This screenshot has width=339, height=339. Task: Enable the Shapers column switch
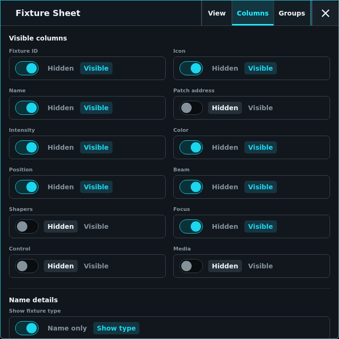click(27, 226)
